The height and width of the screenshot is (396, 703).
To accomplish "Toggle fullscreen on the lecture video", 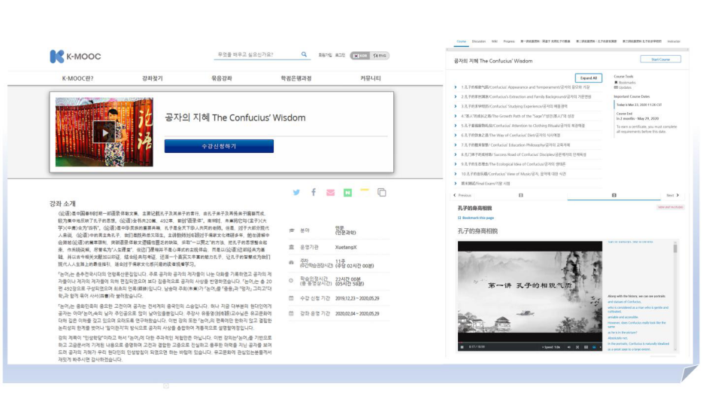I will point(577,347).
